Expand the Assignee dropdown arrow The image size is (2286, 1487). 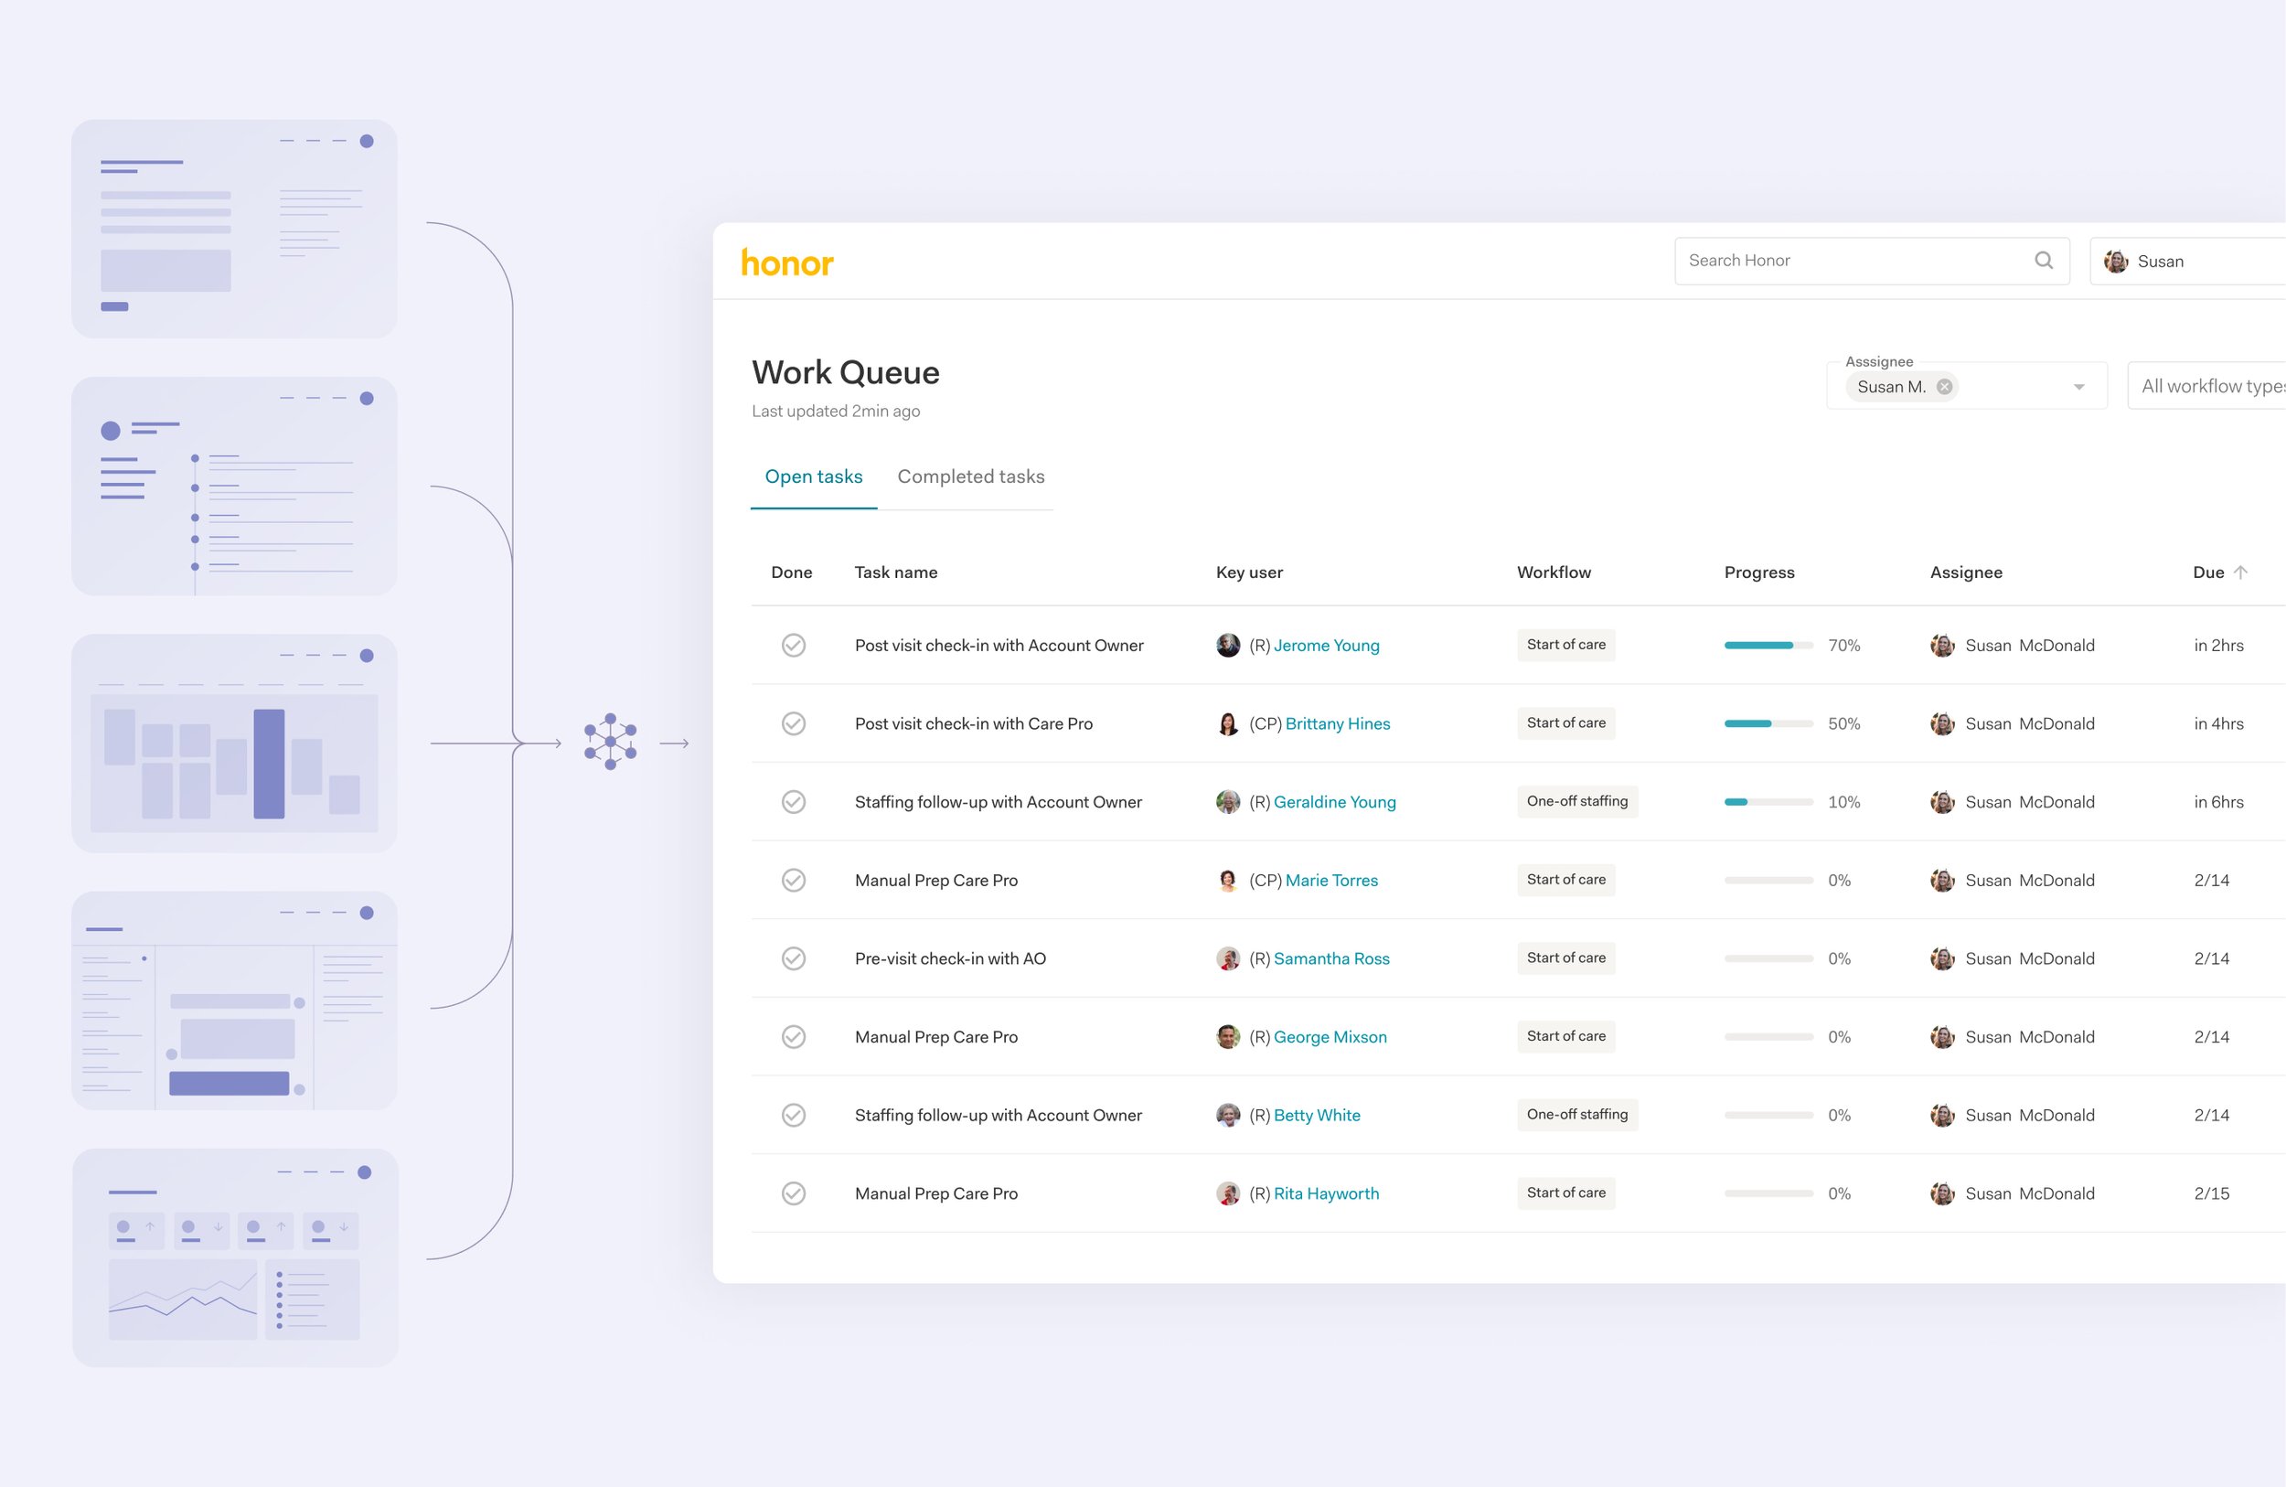[2078, 387]
